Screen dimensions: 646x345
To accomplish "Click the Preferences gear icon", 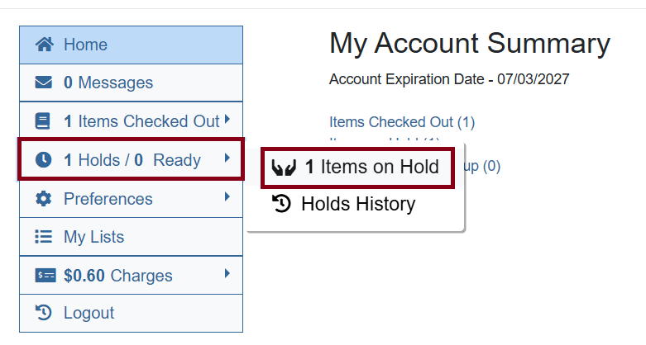I will [x=44, y=199].
